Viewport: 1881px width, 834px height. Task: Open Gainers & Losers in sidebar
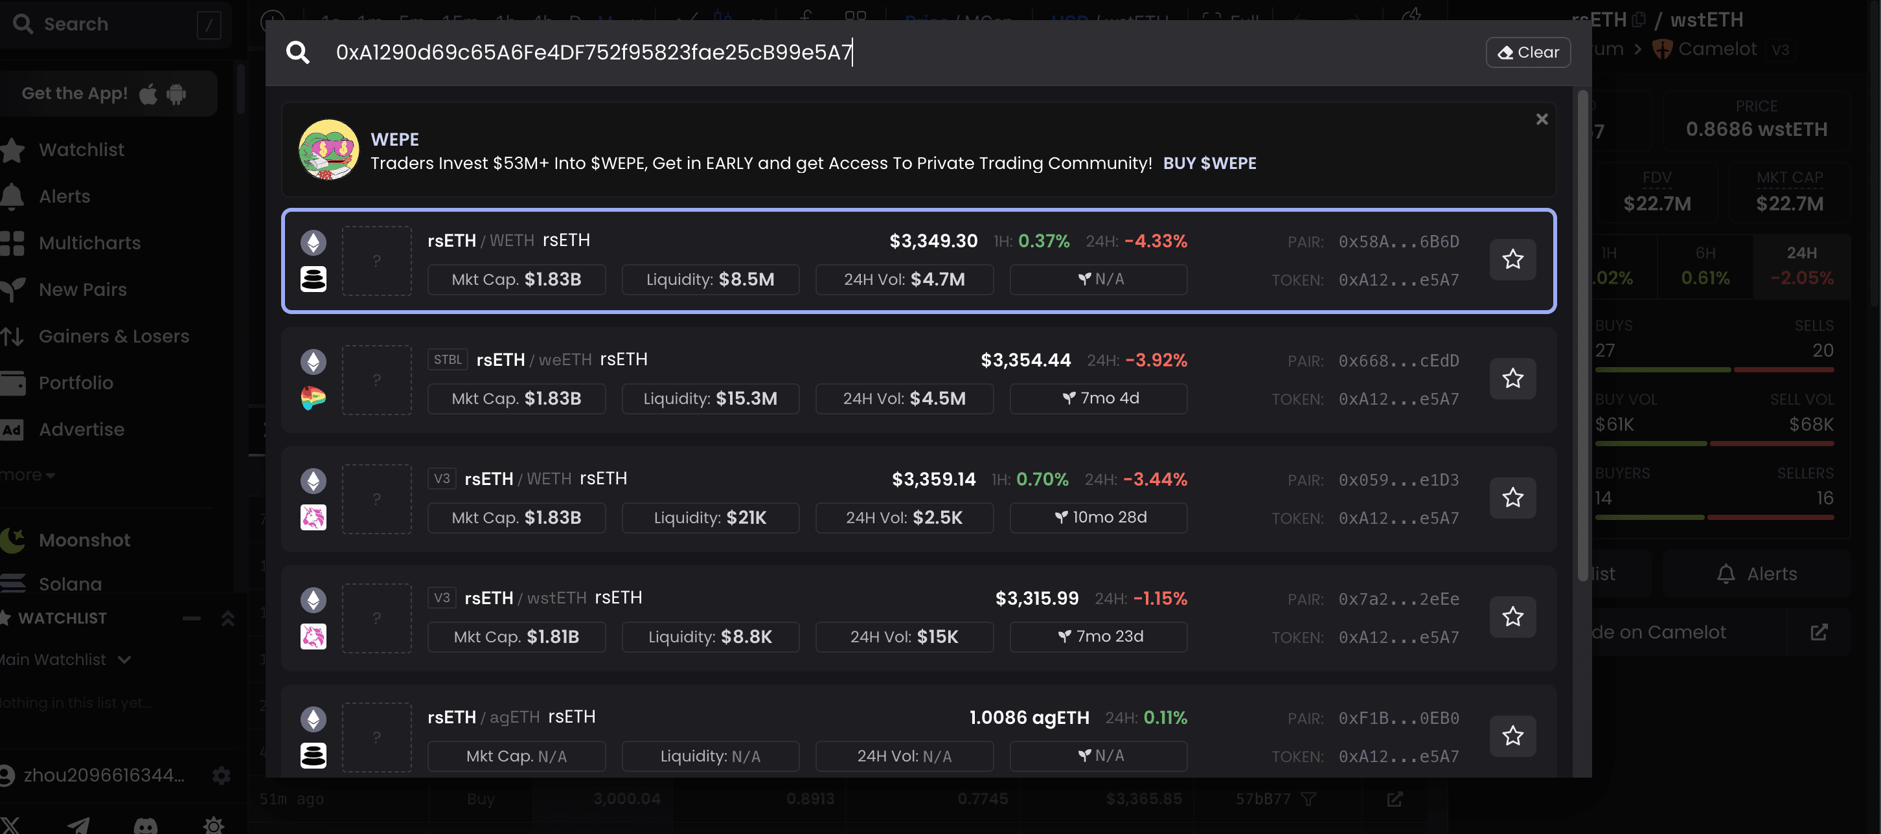[113, 336]
